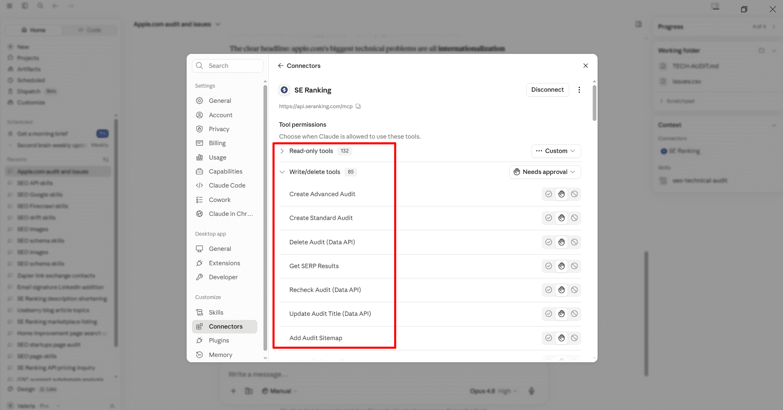Viewport: 783px width, 410px height.
Task: Click issues.csv in Working folder
Action: (x=687, y=81)
